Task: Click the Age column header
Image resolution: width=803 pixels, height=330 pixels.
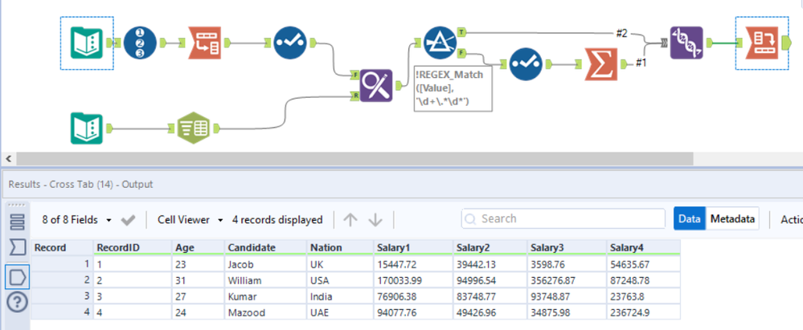Action: coord(199,247)
